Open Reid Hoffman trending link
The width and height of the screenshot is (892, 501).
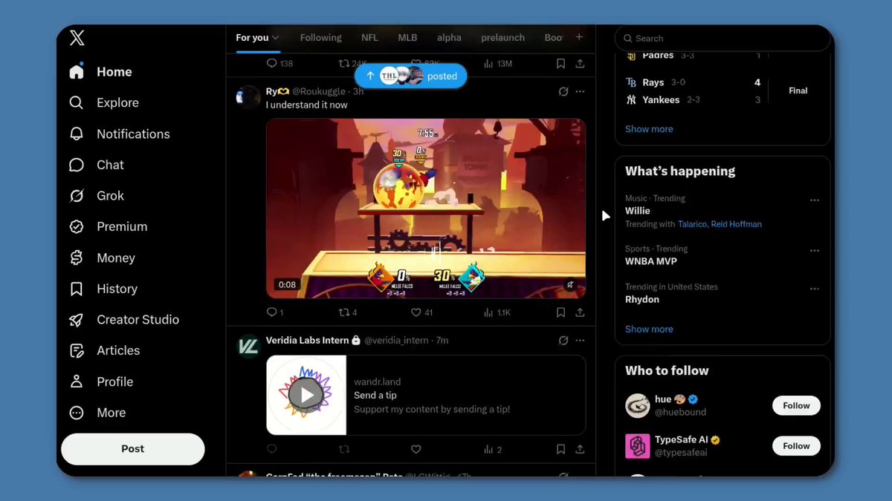pyautogui.click(x=737, y=224)
